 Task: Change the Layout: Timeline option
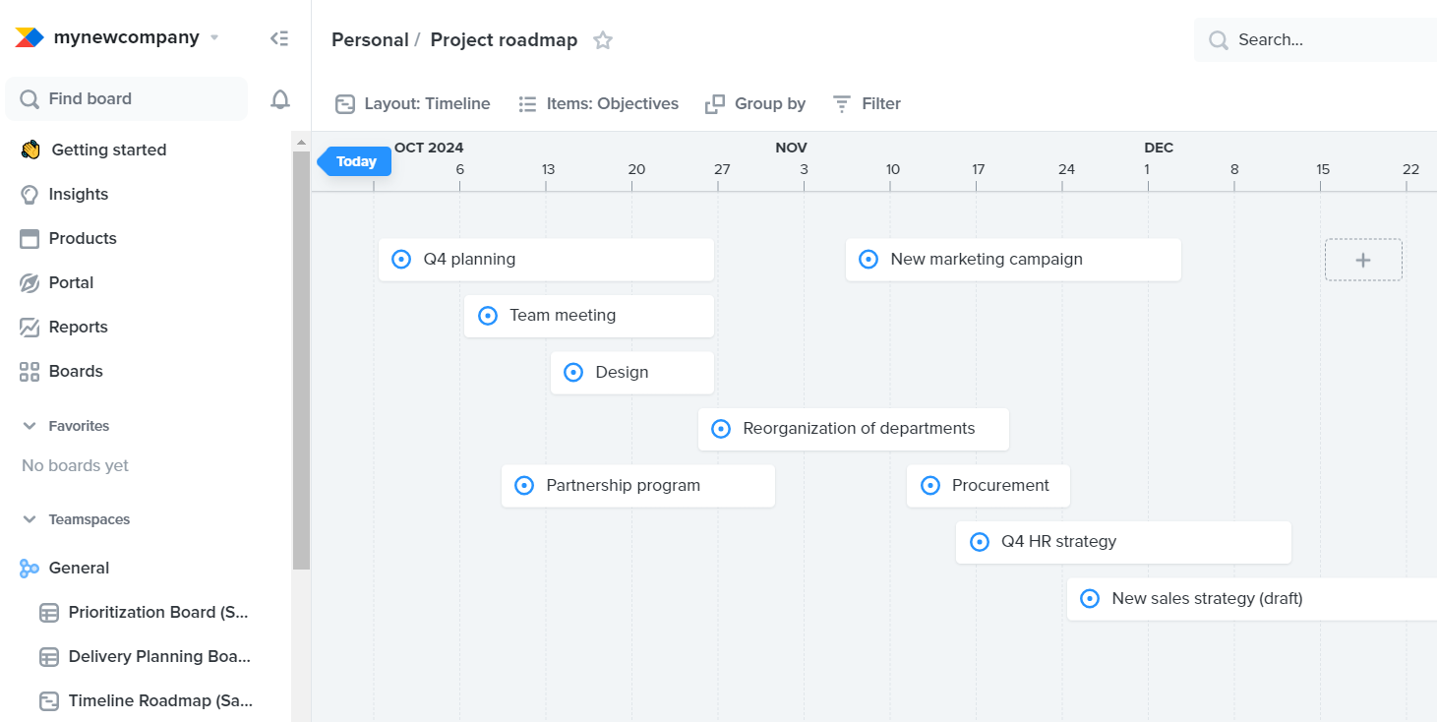[412, 103]
